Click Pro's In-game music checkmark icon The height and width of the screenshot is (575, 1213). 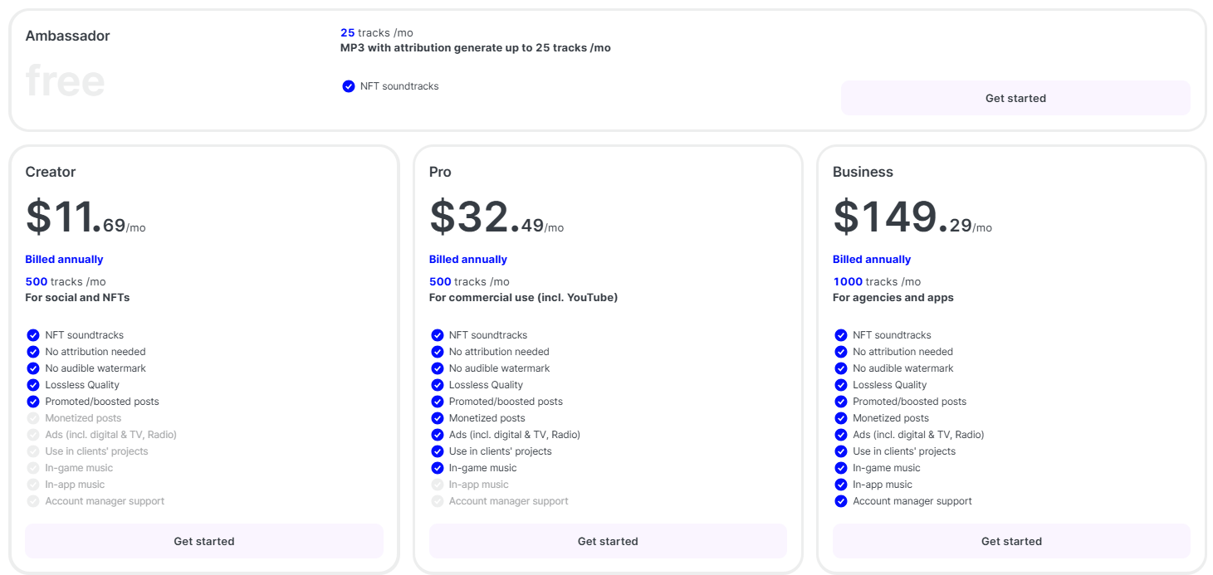click(x=437, y=468)
